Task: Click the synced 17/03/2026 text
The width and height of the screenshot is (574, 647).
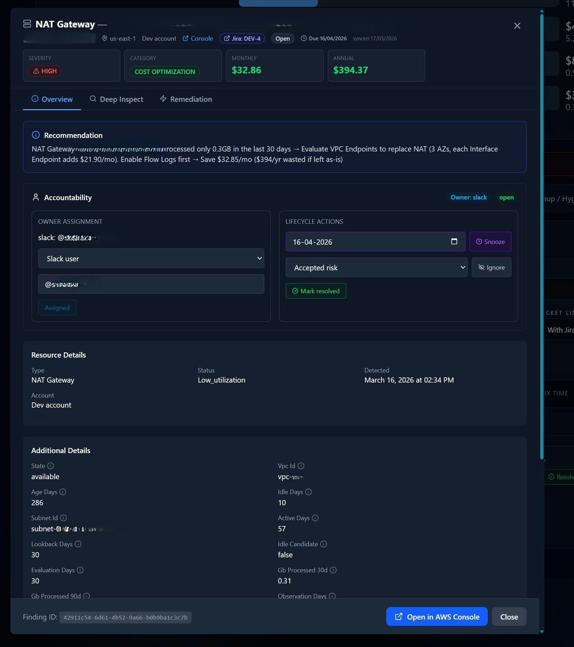Action: click(x=375, y=39)
